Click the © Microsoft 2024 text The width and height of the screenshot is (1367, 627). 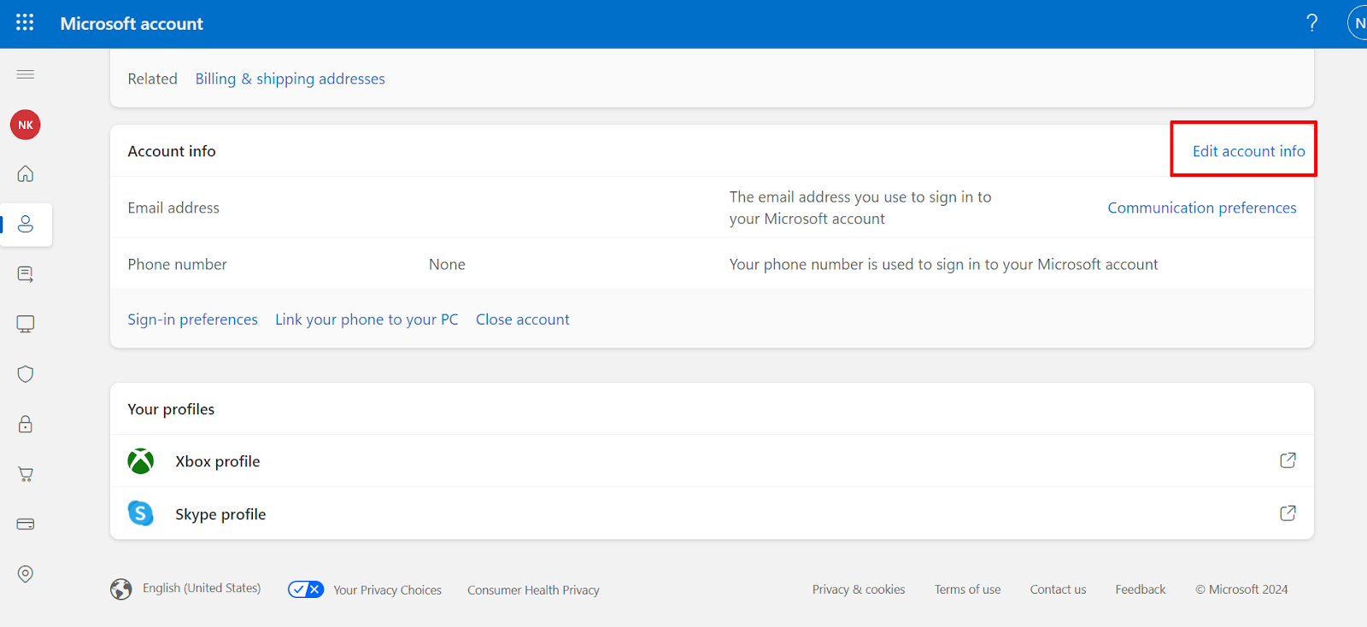[x=1241, y=589]
